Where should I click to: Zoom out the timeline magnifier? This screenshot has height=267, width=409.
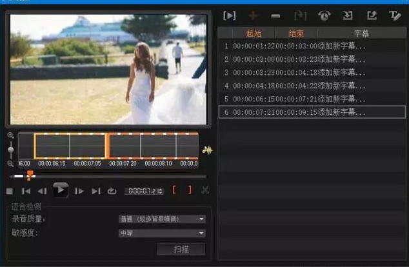click(x=10, y=164)
